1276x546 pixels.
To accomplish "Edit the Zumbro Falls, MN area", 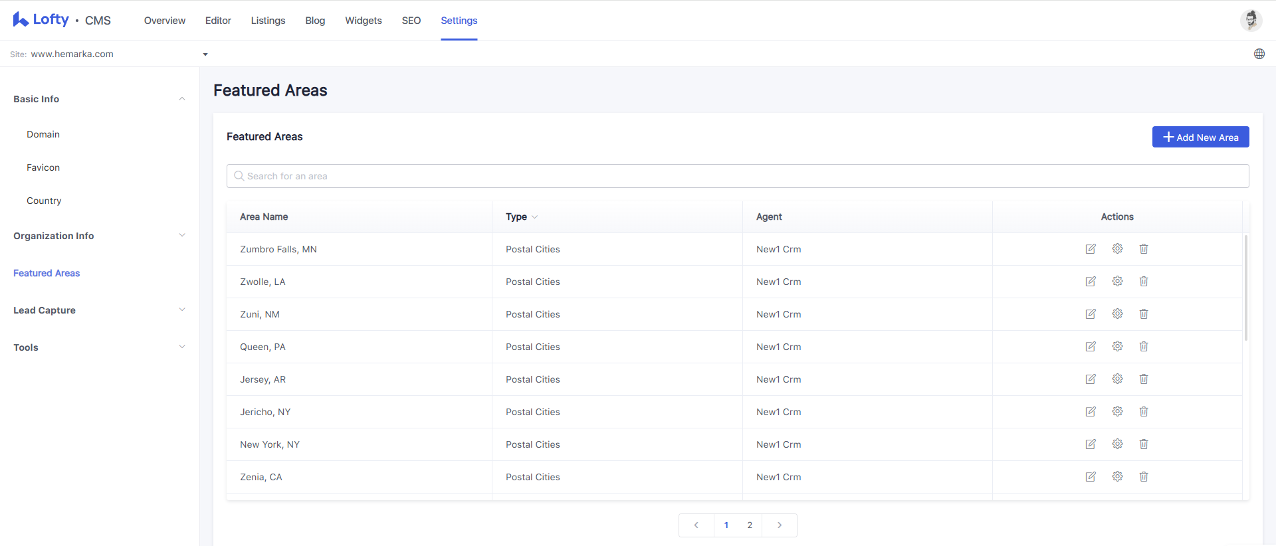I will [1091, 249].
